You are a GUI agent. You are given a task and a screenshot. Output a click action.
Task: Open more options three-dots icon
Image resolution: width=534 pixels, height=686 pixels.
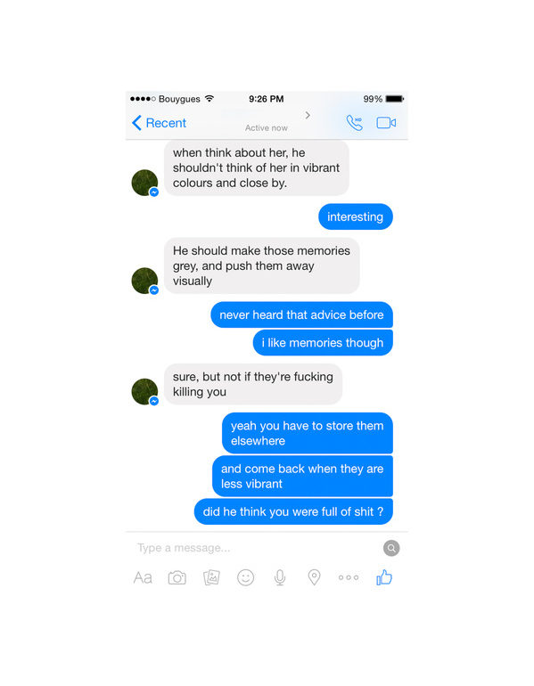[x=349, y=577]
